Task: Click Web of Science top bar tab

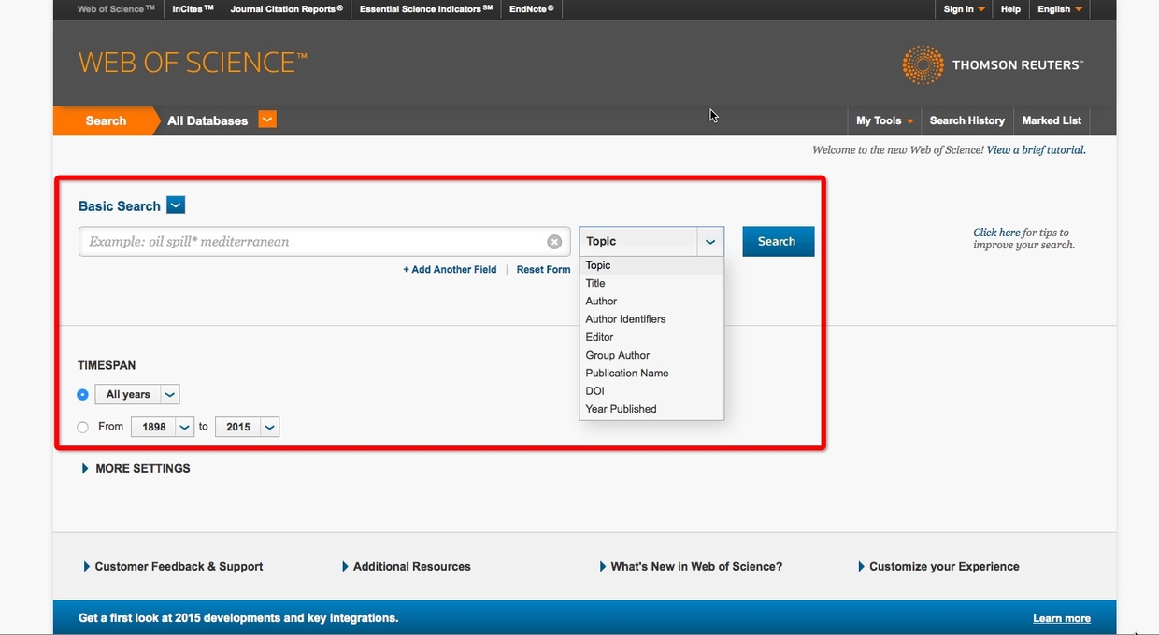Action: 116,9
